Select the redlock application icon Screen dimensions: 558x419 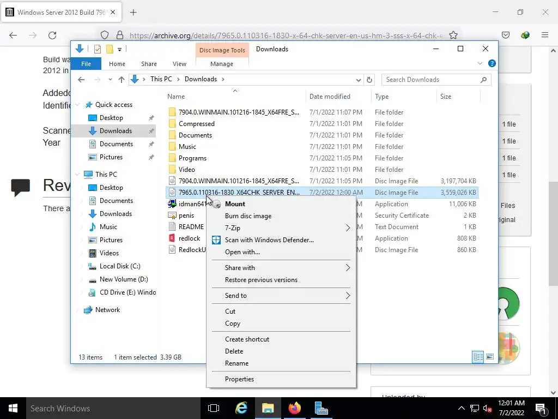(x=172, y=238)
